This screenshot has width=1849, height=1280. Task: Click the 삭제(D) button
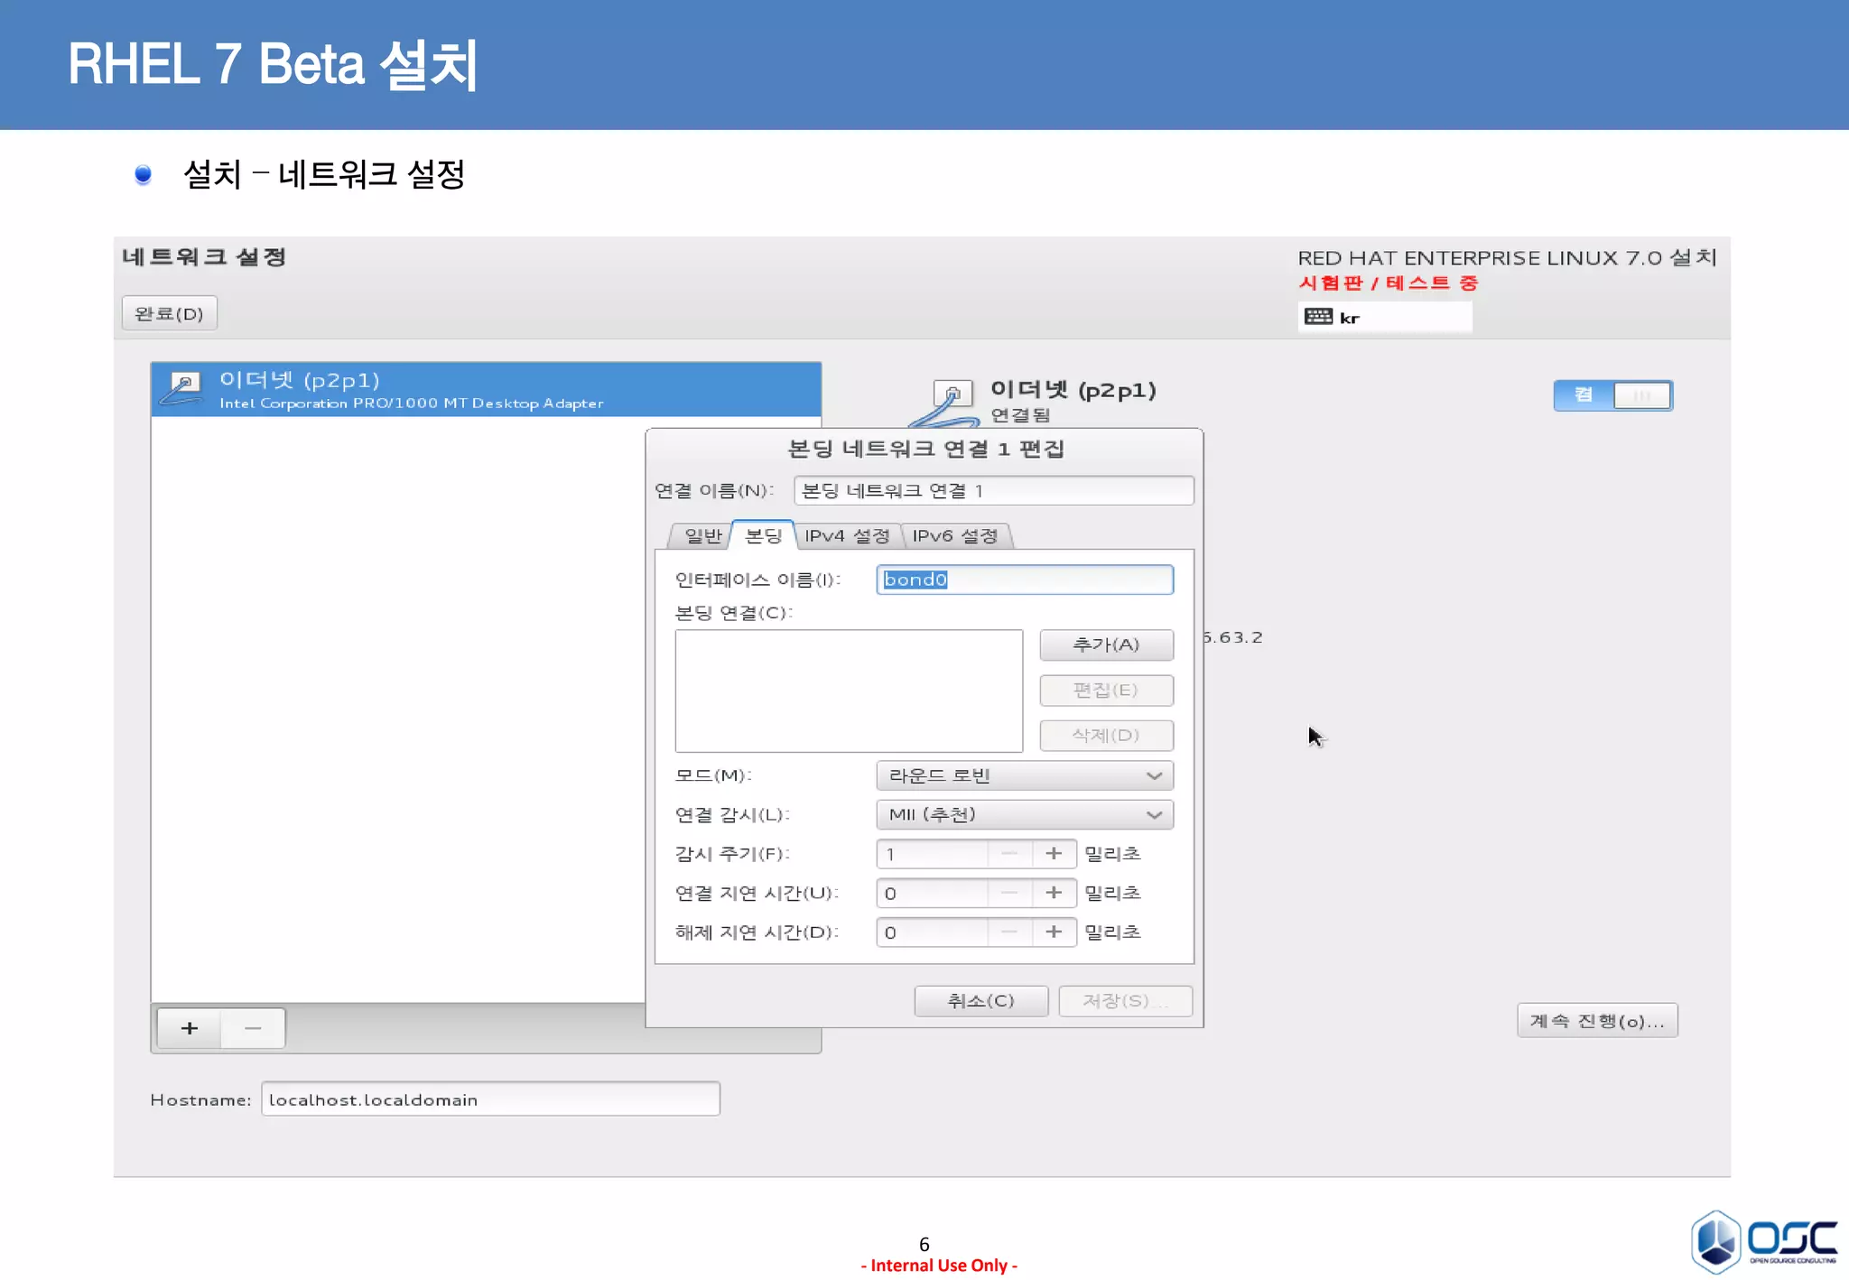(1106, 736)
